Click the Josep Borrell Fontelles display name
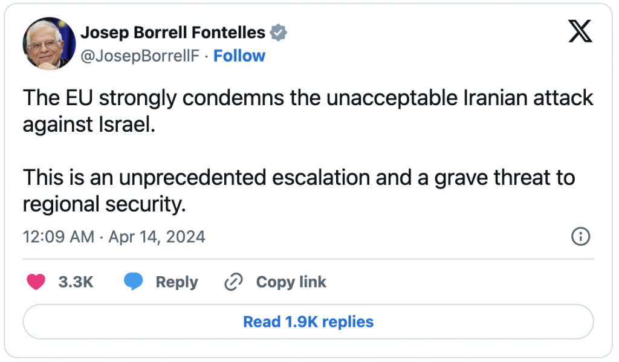This screenshot has width=619, height=362. click(173, 33)
